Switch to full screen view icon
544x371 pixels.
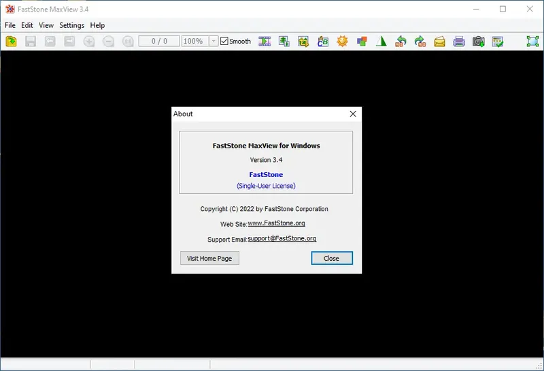click(532, 42)
